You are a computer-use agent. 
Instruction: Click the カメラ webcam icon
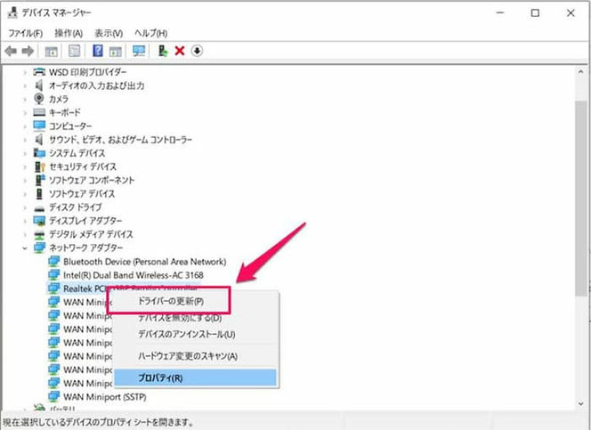(39, 99)
